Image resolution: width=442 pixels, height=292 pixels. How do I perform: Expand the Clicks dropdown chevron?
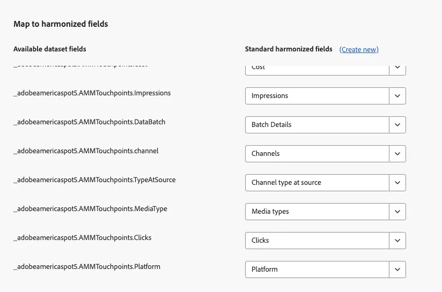pos(397,241)
